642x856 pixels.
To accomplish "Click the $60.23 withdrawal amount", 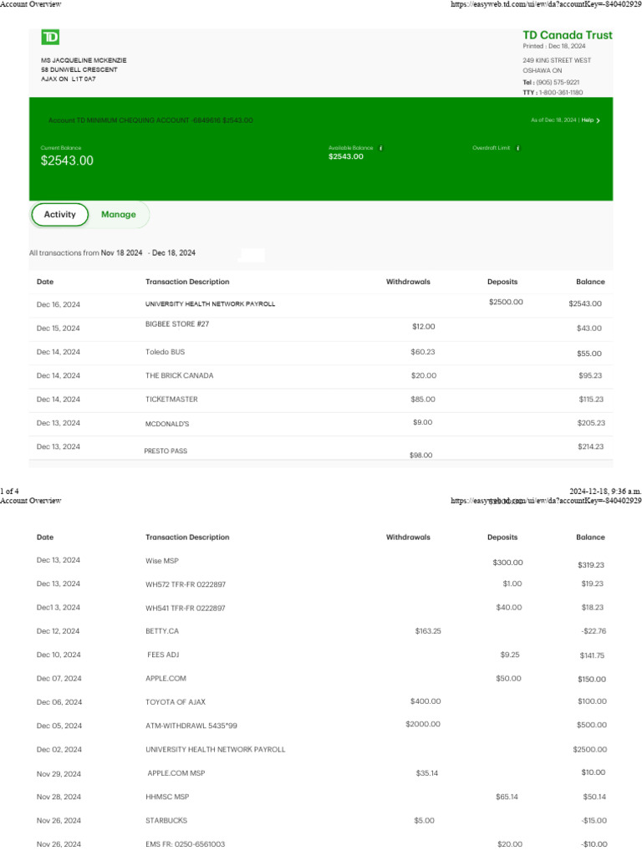I will [422, 352].
